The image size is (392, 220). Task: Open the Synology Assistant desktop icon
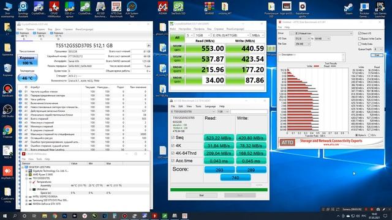pyautogui.click(x=23, y=10)
